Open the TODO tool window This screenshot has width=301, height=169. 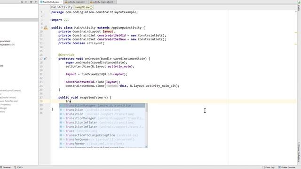[18, 167]
